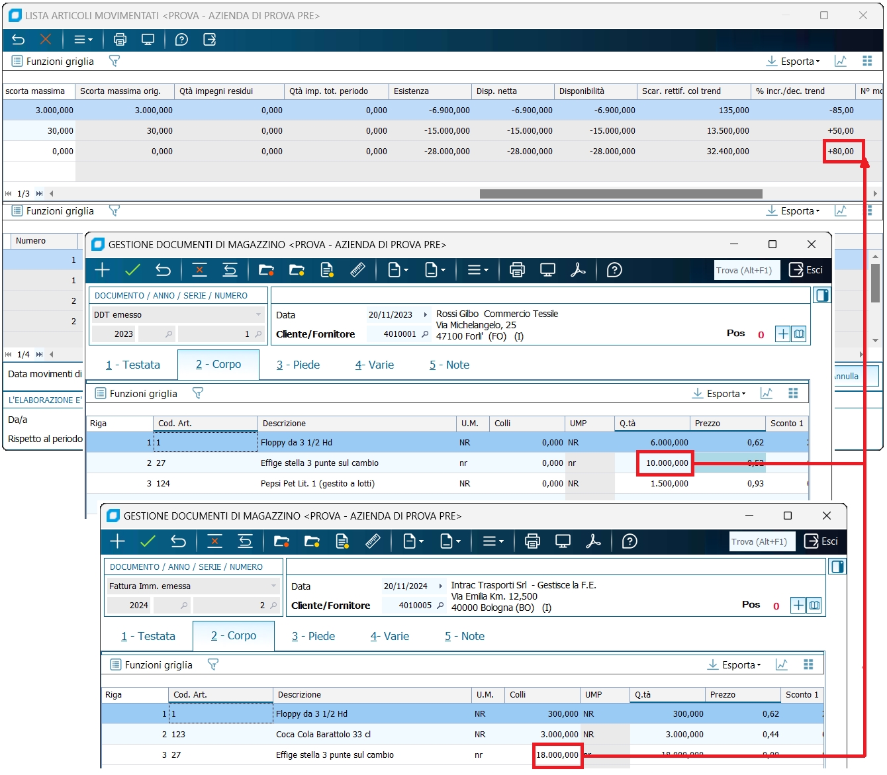
Task: Click Funzioni griglia above the scorta massima grid
Action: [53, 61]
